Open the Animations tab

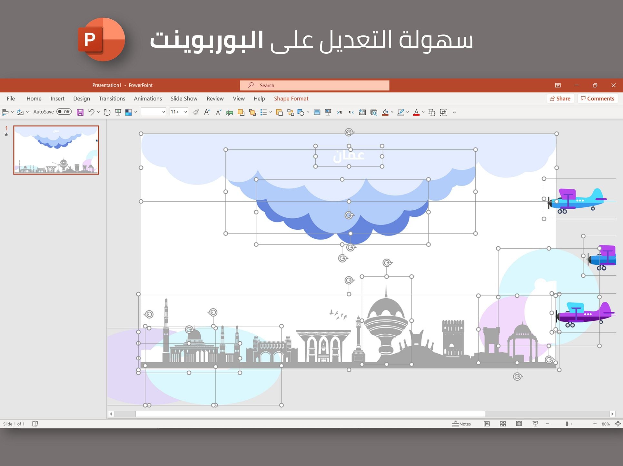147,99
